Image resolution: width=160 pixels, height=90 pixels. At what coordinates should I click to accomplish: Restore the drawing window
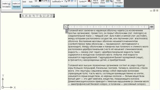click(x=154, y=10)
